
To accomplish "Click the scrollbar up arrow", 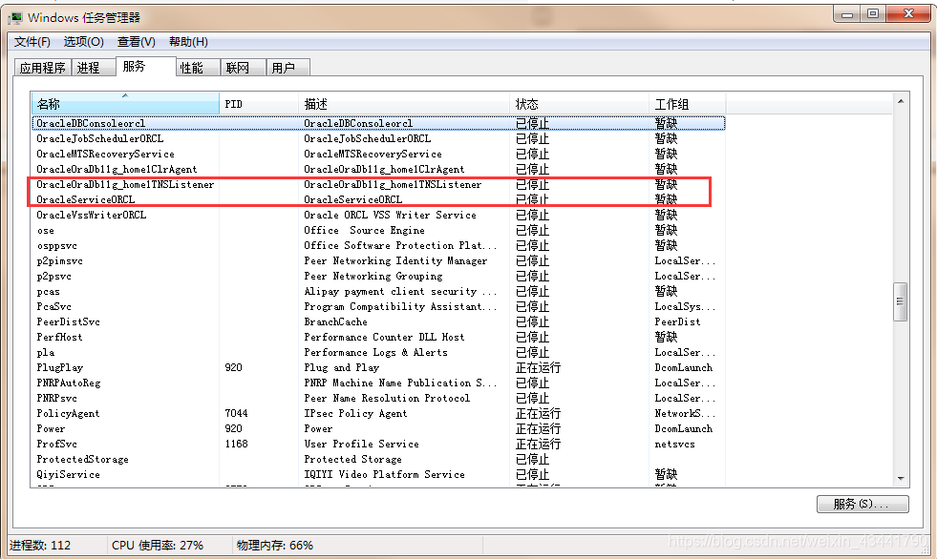I will coord(901,101).
